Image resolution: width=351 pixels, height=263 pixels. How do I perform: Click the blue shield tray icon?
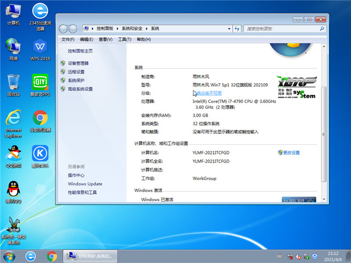(x=315, y=256)
